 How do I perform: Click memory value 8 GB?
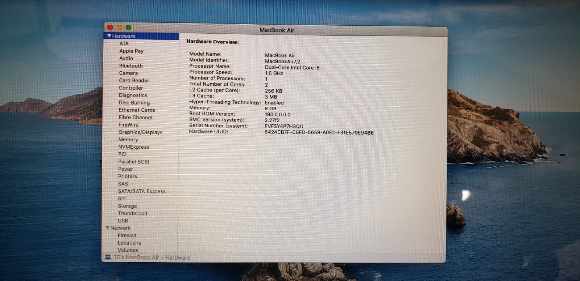tap(270, 108)
